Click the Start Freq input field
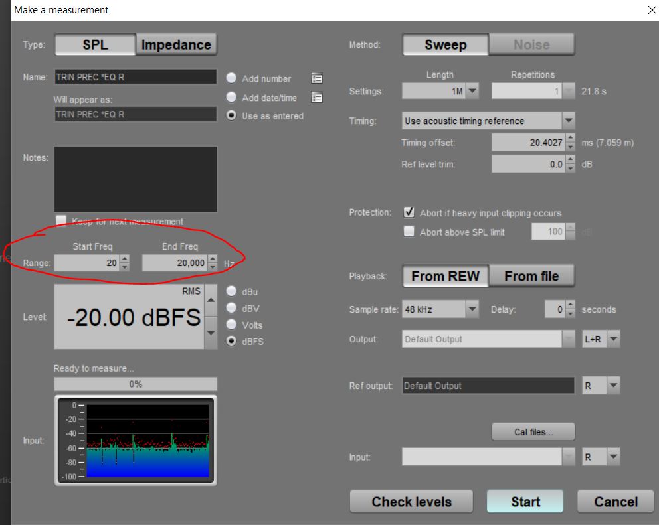659x525 pixels. (87, 263)
